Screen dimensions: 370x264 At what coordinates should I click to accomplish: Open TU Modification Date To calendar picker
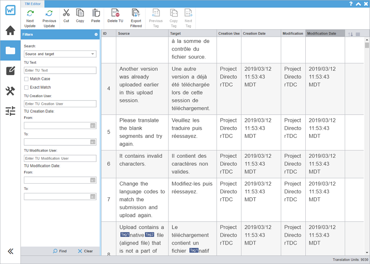[92, 197]
